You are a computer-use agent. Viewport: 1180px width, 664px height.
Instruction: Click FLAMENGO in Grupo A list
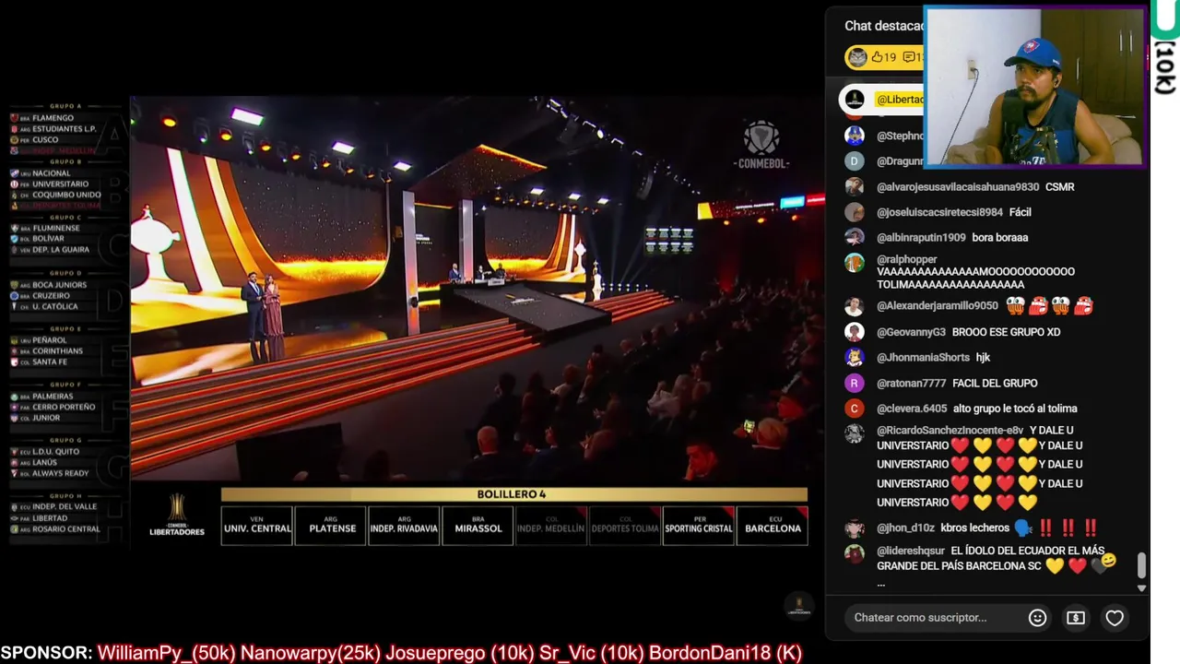tap(53, 118)
